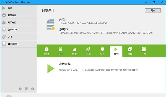Click the 高级装载 heading

[65, 64]
